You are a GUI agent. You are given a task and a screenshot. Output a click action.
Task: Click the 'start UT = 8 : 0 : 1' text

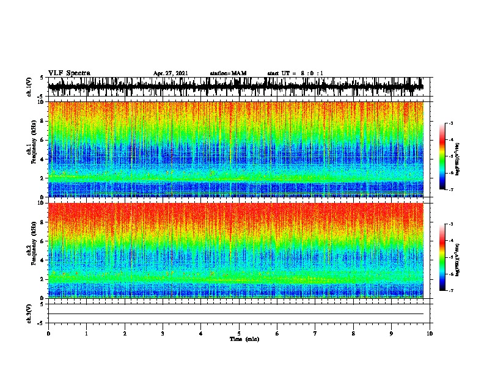(x=295, y=73)
